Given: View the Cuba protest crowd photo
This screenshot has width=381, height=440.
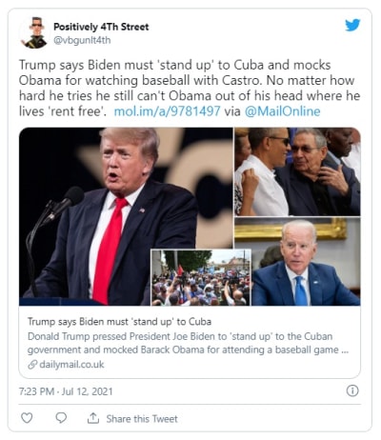Looking at the screenshot, I should (201, 278).
